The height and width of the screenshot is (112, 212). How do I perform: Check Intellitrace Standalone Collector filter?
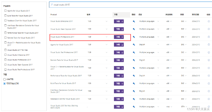click(x=5, y=25)
